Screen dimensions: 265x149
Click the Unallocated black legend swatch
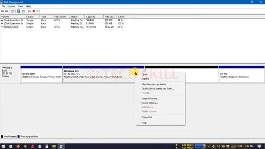(2, 137)
